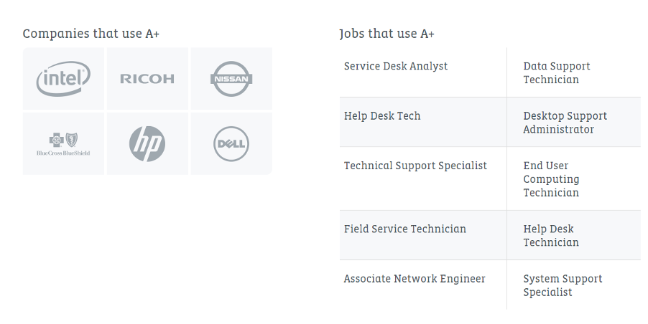Select the Nissan logo

231,79
